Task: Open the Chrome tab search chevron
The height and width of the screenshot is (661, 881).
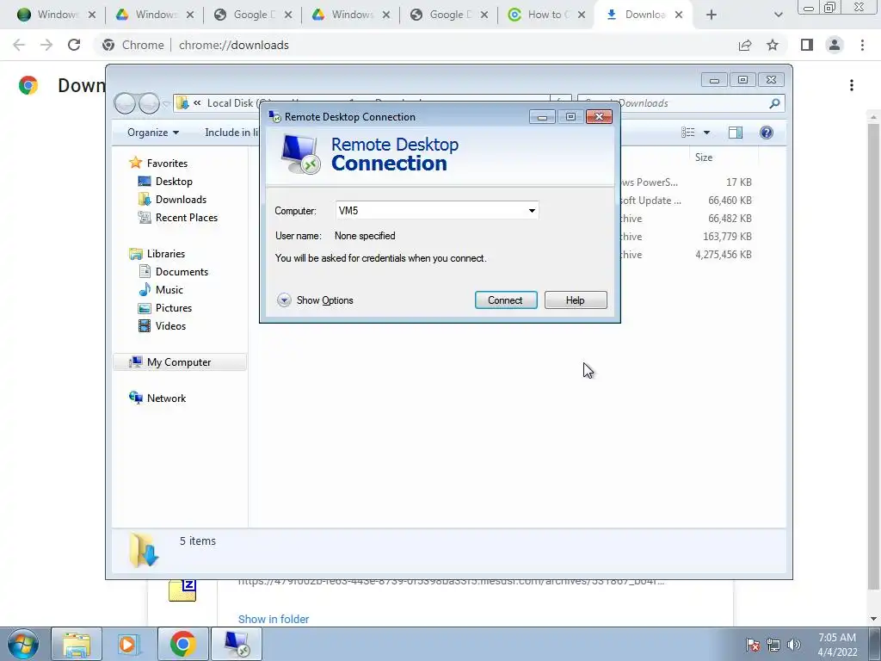Action: point(778,15)
